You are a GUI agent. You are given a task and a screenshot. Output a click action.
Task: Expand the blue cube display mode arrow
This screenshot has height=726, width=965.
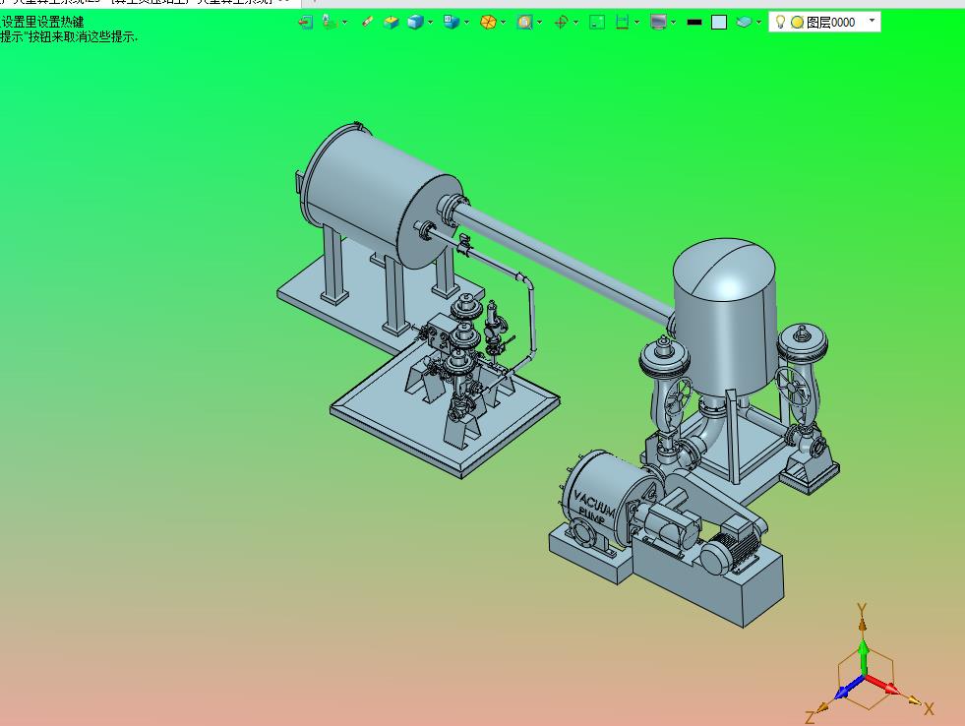pyautogui.click(x=430, y=23)
